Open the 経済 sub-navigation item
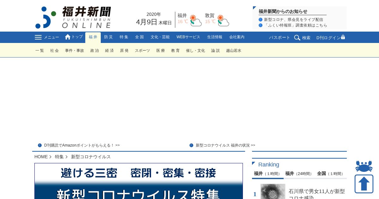The image size is (379, 199). (x=110, y=51)
